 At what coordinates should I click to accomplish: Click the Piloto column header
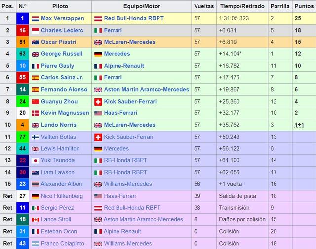(x=60, y=6)
